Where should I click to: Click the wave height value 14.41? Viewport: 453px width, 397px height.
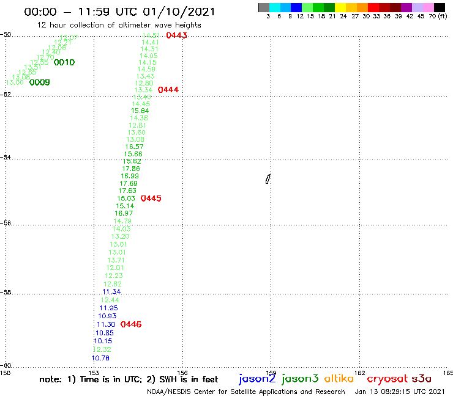[150, 42]
